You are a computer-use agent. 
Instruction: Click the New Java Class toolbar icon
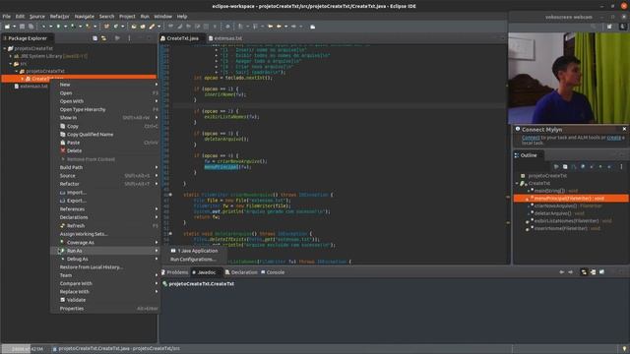116,27
